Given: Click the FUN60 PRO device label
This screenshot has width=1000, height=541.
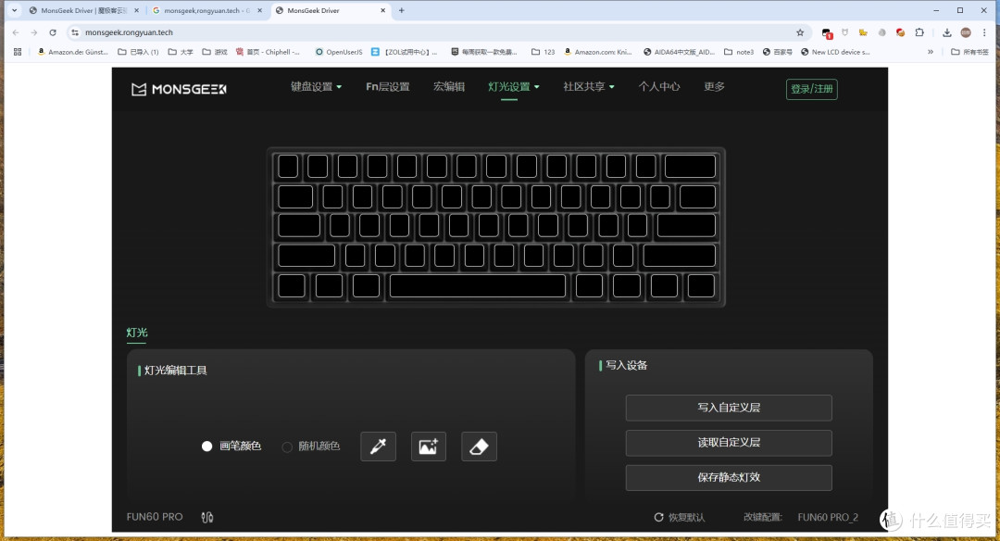Looking at the screenshot, I should (x=155, y=517).
